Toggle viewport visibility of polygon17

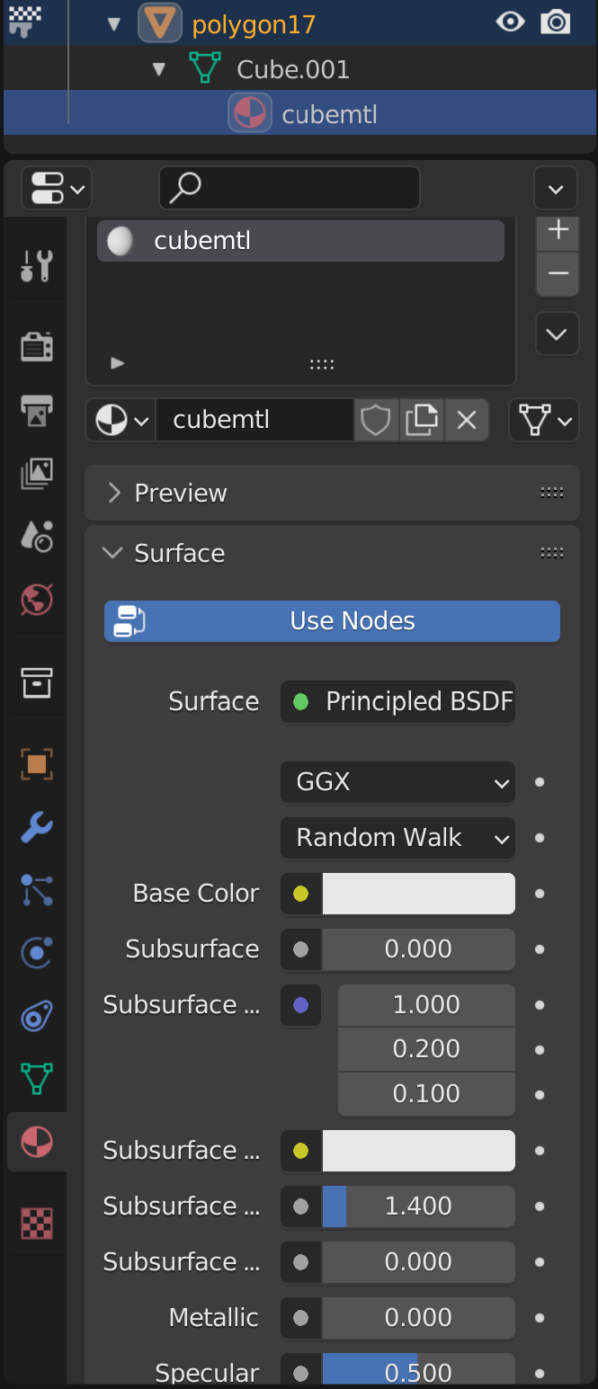(x=510, y=22)
